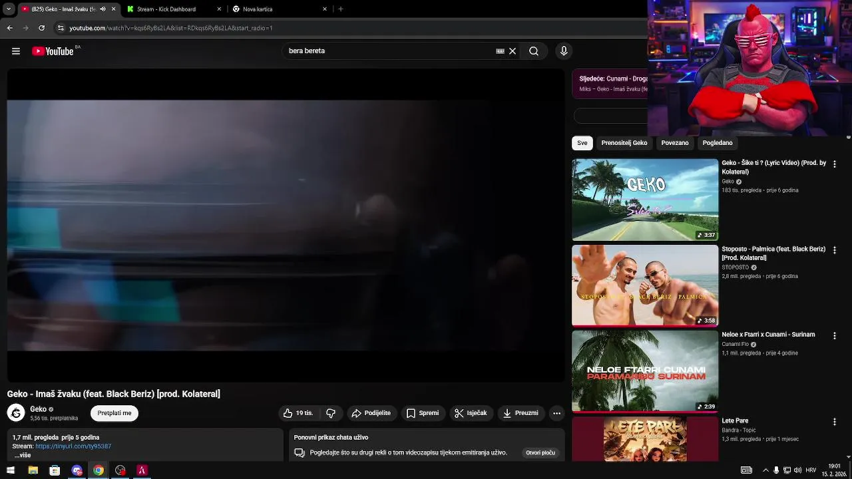Open on-screen keyboard icon in search box
852x479 pixels.
500,51
